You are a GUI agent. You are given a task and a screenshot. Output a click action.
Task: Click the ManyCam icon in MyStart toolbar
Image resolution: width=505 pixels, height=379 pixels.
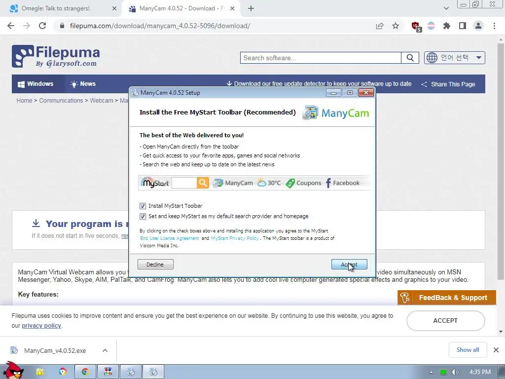pyautogui.click(x=217, y=183)
